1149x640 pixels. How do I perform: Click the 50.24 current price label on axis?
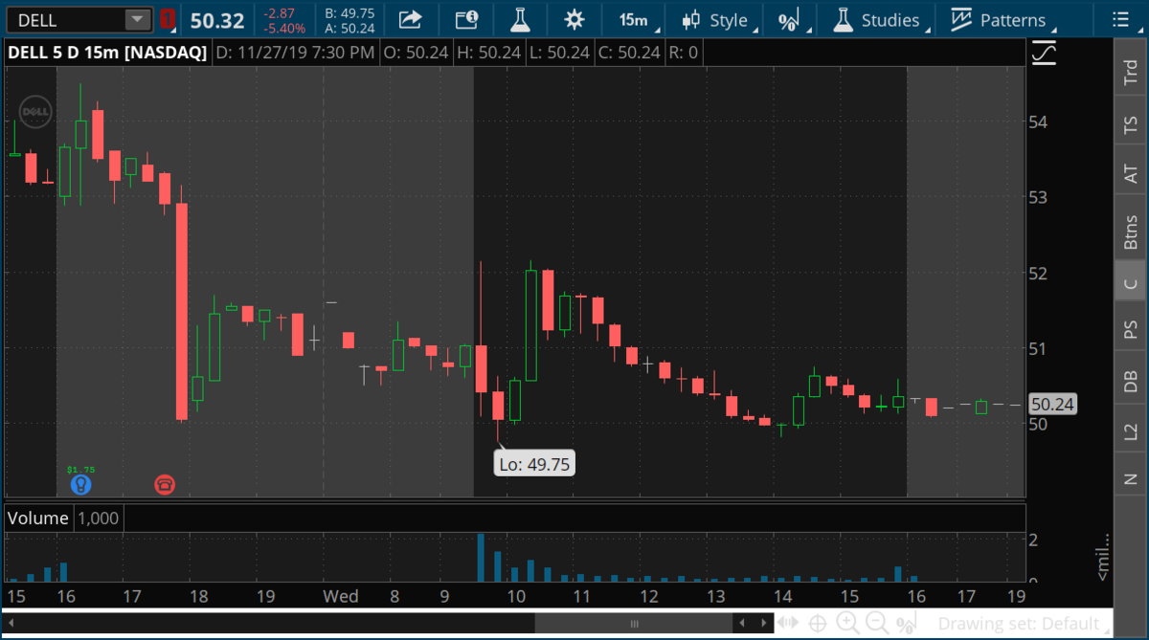1051,404
